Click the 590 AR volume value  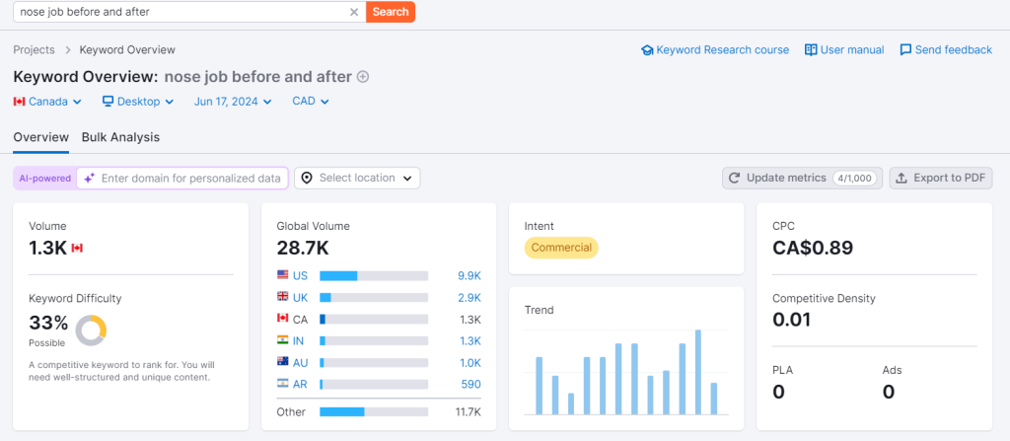[x=470, y=384]
